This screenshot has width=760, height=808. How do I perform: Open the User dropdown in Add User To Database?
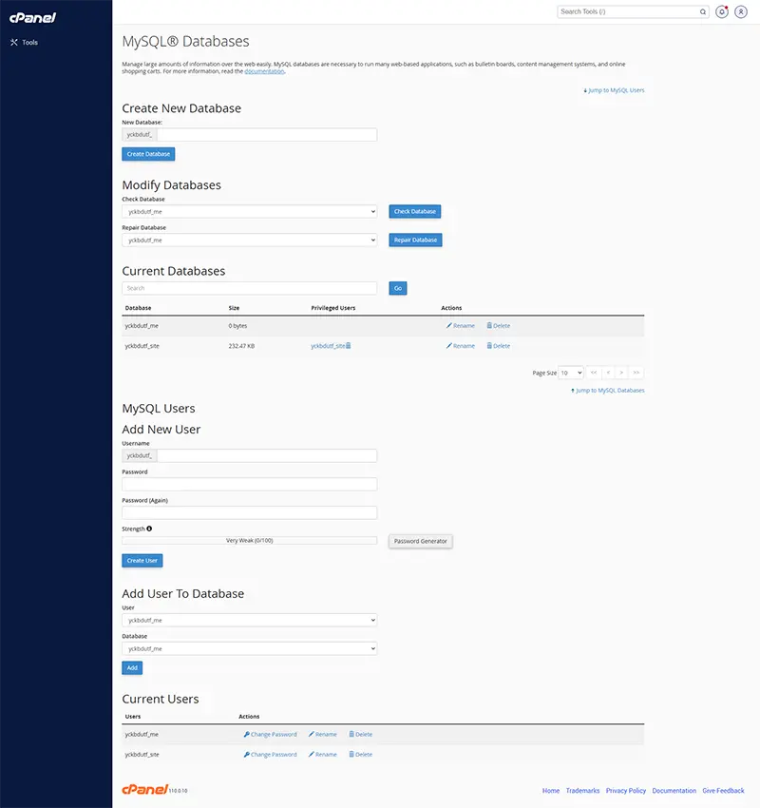(249, 620)
